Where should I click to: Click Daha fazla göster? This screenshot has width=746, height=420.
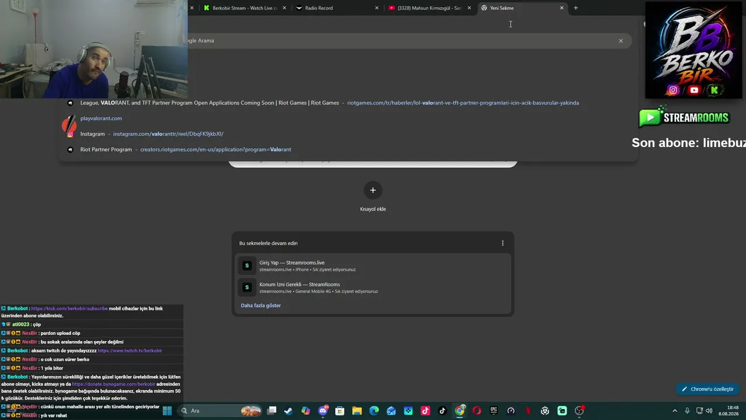coord(261,306)
